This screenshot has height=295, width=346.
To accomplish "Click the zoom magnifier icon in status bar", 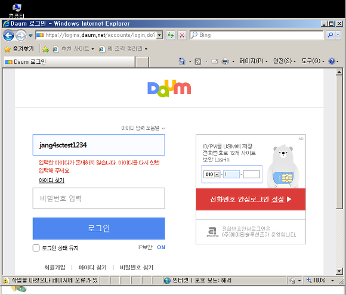I will coord(309,280).
